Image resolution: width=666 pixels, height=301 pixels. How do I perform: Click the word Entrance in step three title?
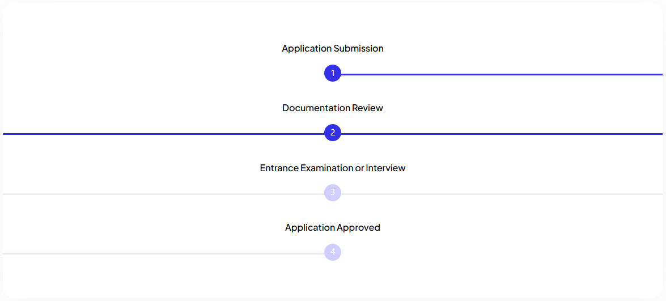pyautogui.click(x=279, y=168)
